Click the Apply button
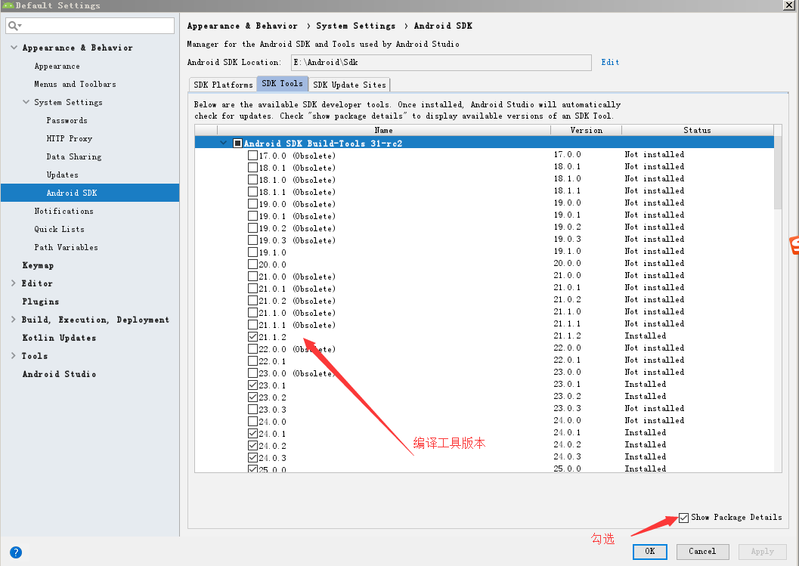 [x=762, y=551]
